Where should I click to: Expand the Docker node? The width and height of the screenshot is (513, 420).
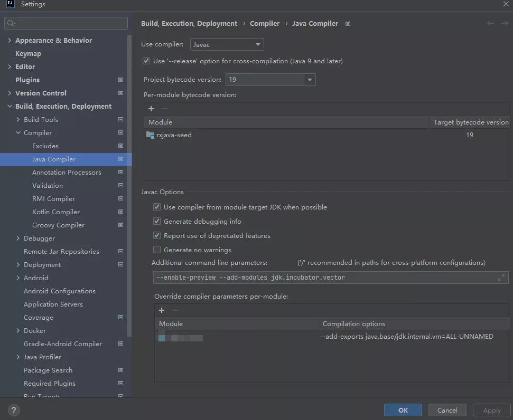coord(18,331)
